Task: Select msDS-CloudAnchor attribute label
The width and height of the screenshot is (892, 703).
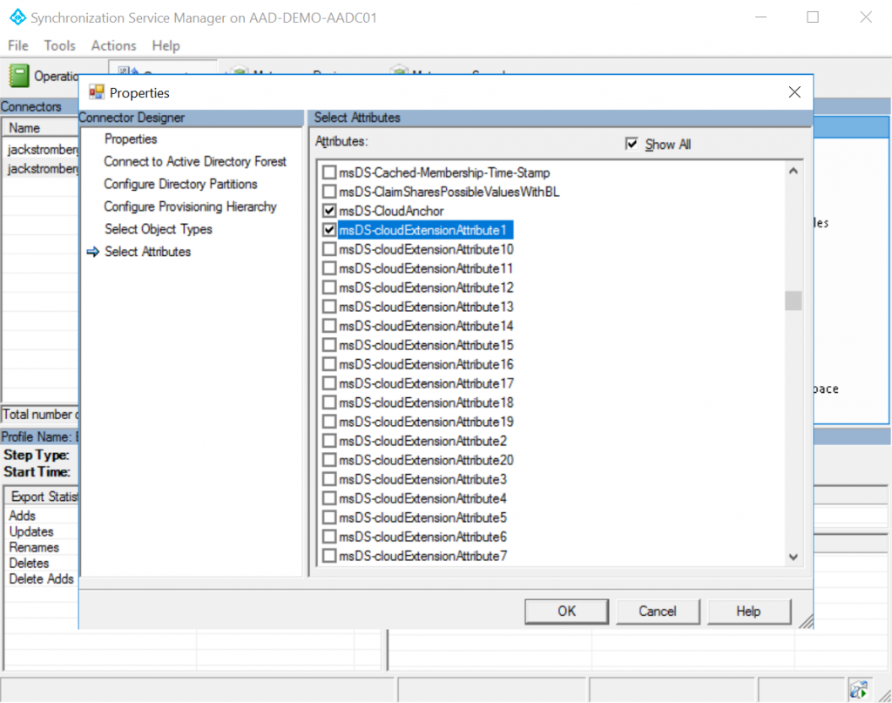Action: click(391, 211)
